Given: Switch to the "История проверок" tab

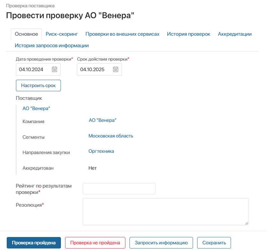Looking at the screenshot, I should (189, 33).
